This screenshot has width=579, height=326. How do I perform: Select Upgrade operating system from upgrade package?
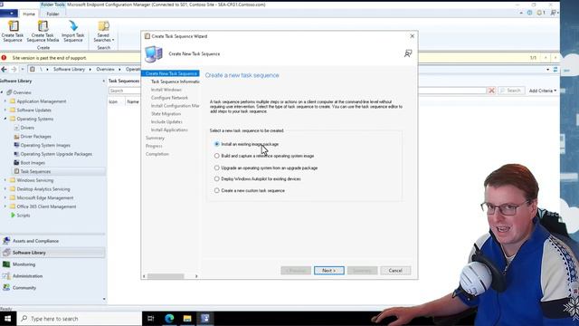pyautogui.click(x=217, y=168)
